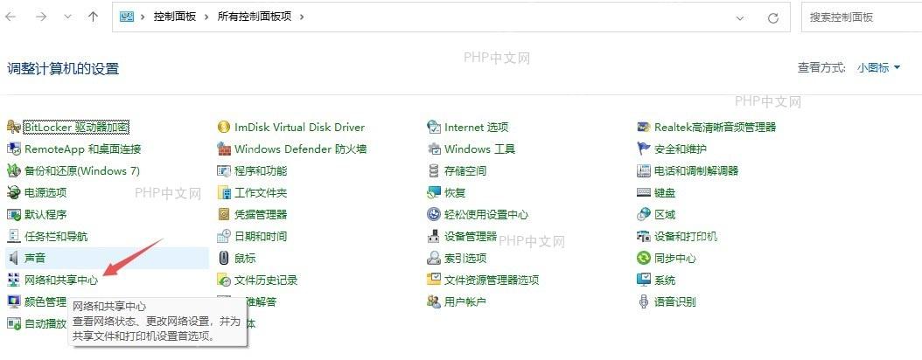Open the recent locations dropdown arrow

[67, 17]
